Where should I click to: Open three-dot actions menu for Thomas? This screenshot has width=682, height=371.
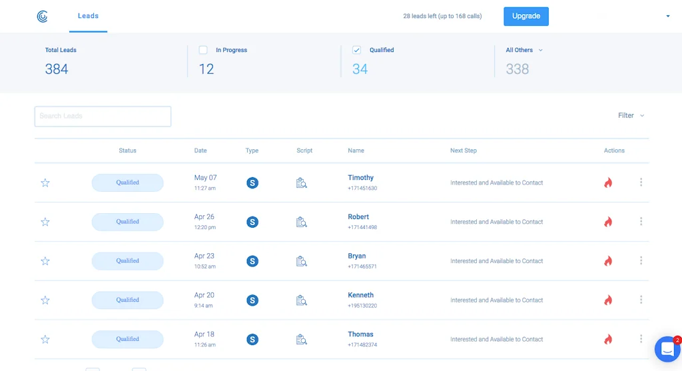coord(641,339)
